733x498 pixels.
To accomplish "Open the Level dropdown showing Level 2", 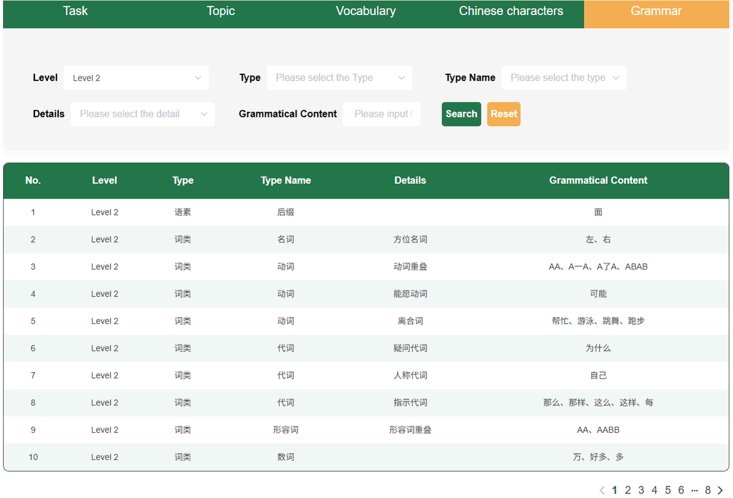I will click(136, 78).
